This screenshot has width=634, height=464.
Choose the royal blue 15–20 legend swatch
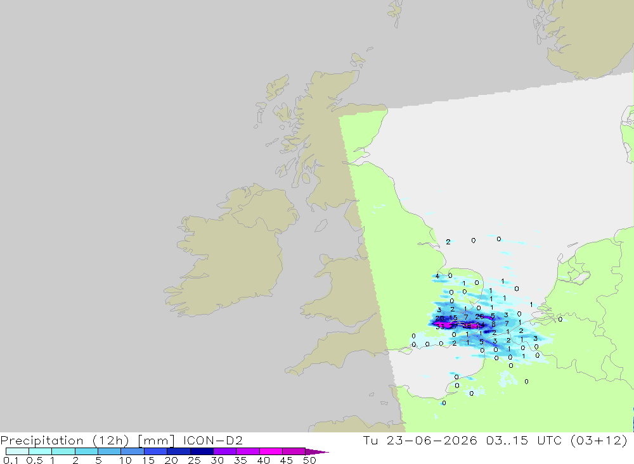click(156, 451)
